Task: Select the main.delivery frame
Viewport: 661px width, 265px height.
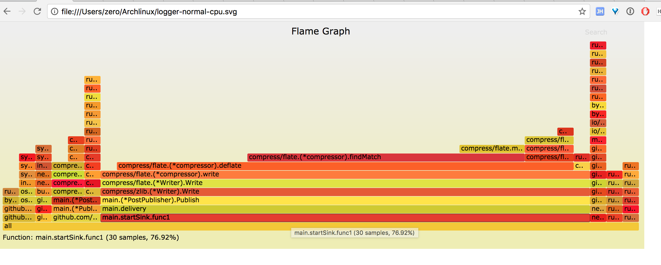Action: [x=345, y=209]
